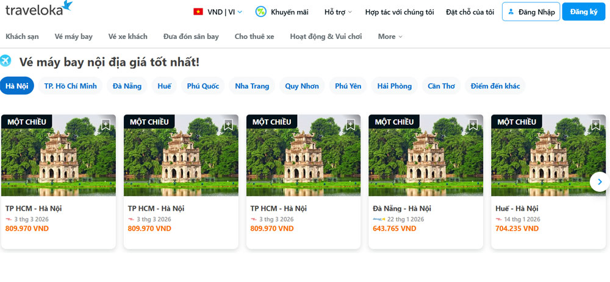Image resolution: width=610 pixels, height=282 pixels.
Task: Open the Khách sạn section
Action: click(22, 37)
